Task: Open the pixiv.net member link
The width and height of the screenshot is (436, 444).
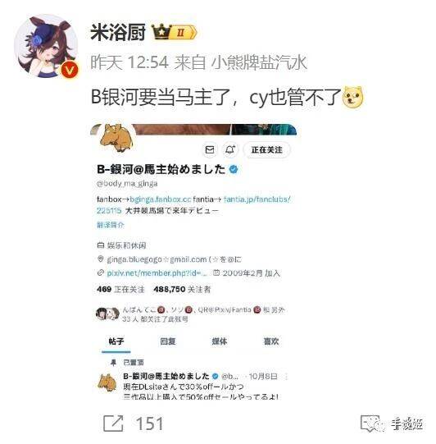Action: tap(157, 273)
